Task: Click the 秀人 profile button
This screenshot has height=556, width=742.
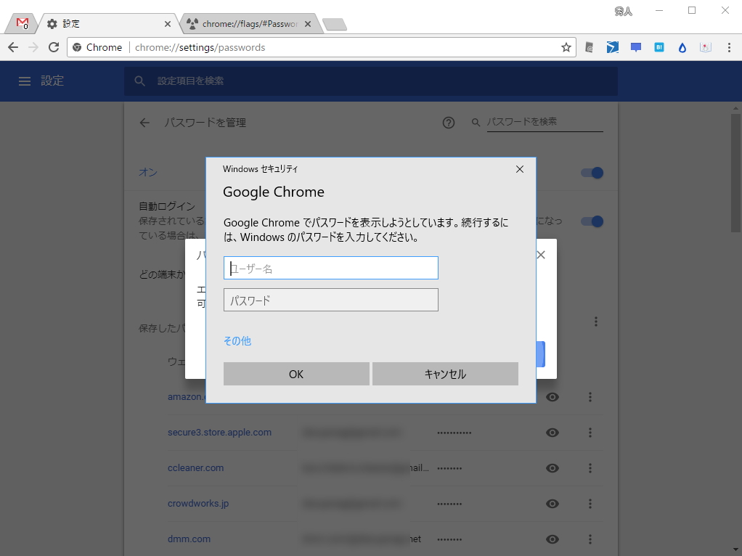Action: coord(623,12)
